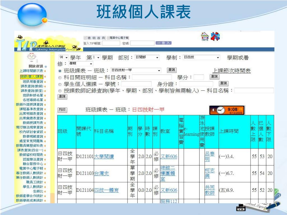Click the ink bottle icon

point(241,207)
